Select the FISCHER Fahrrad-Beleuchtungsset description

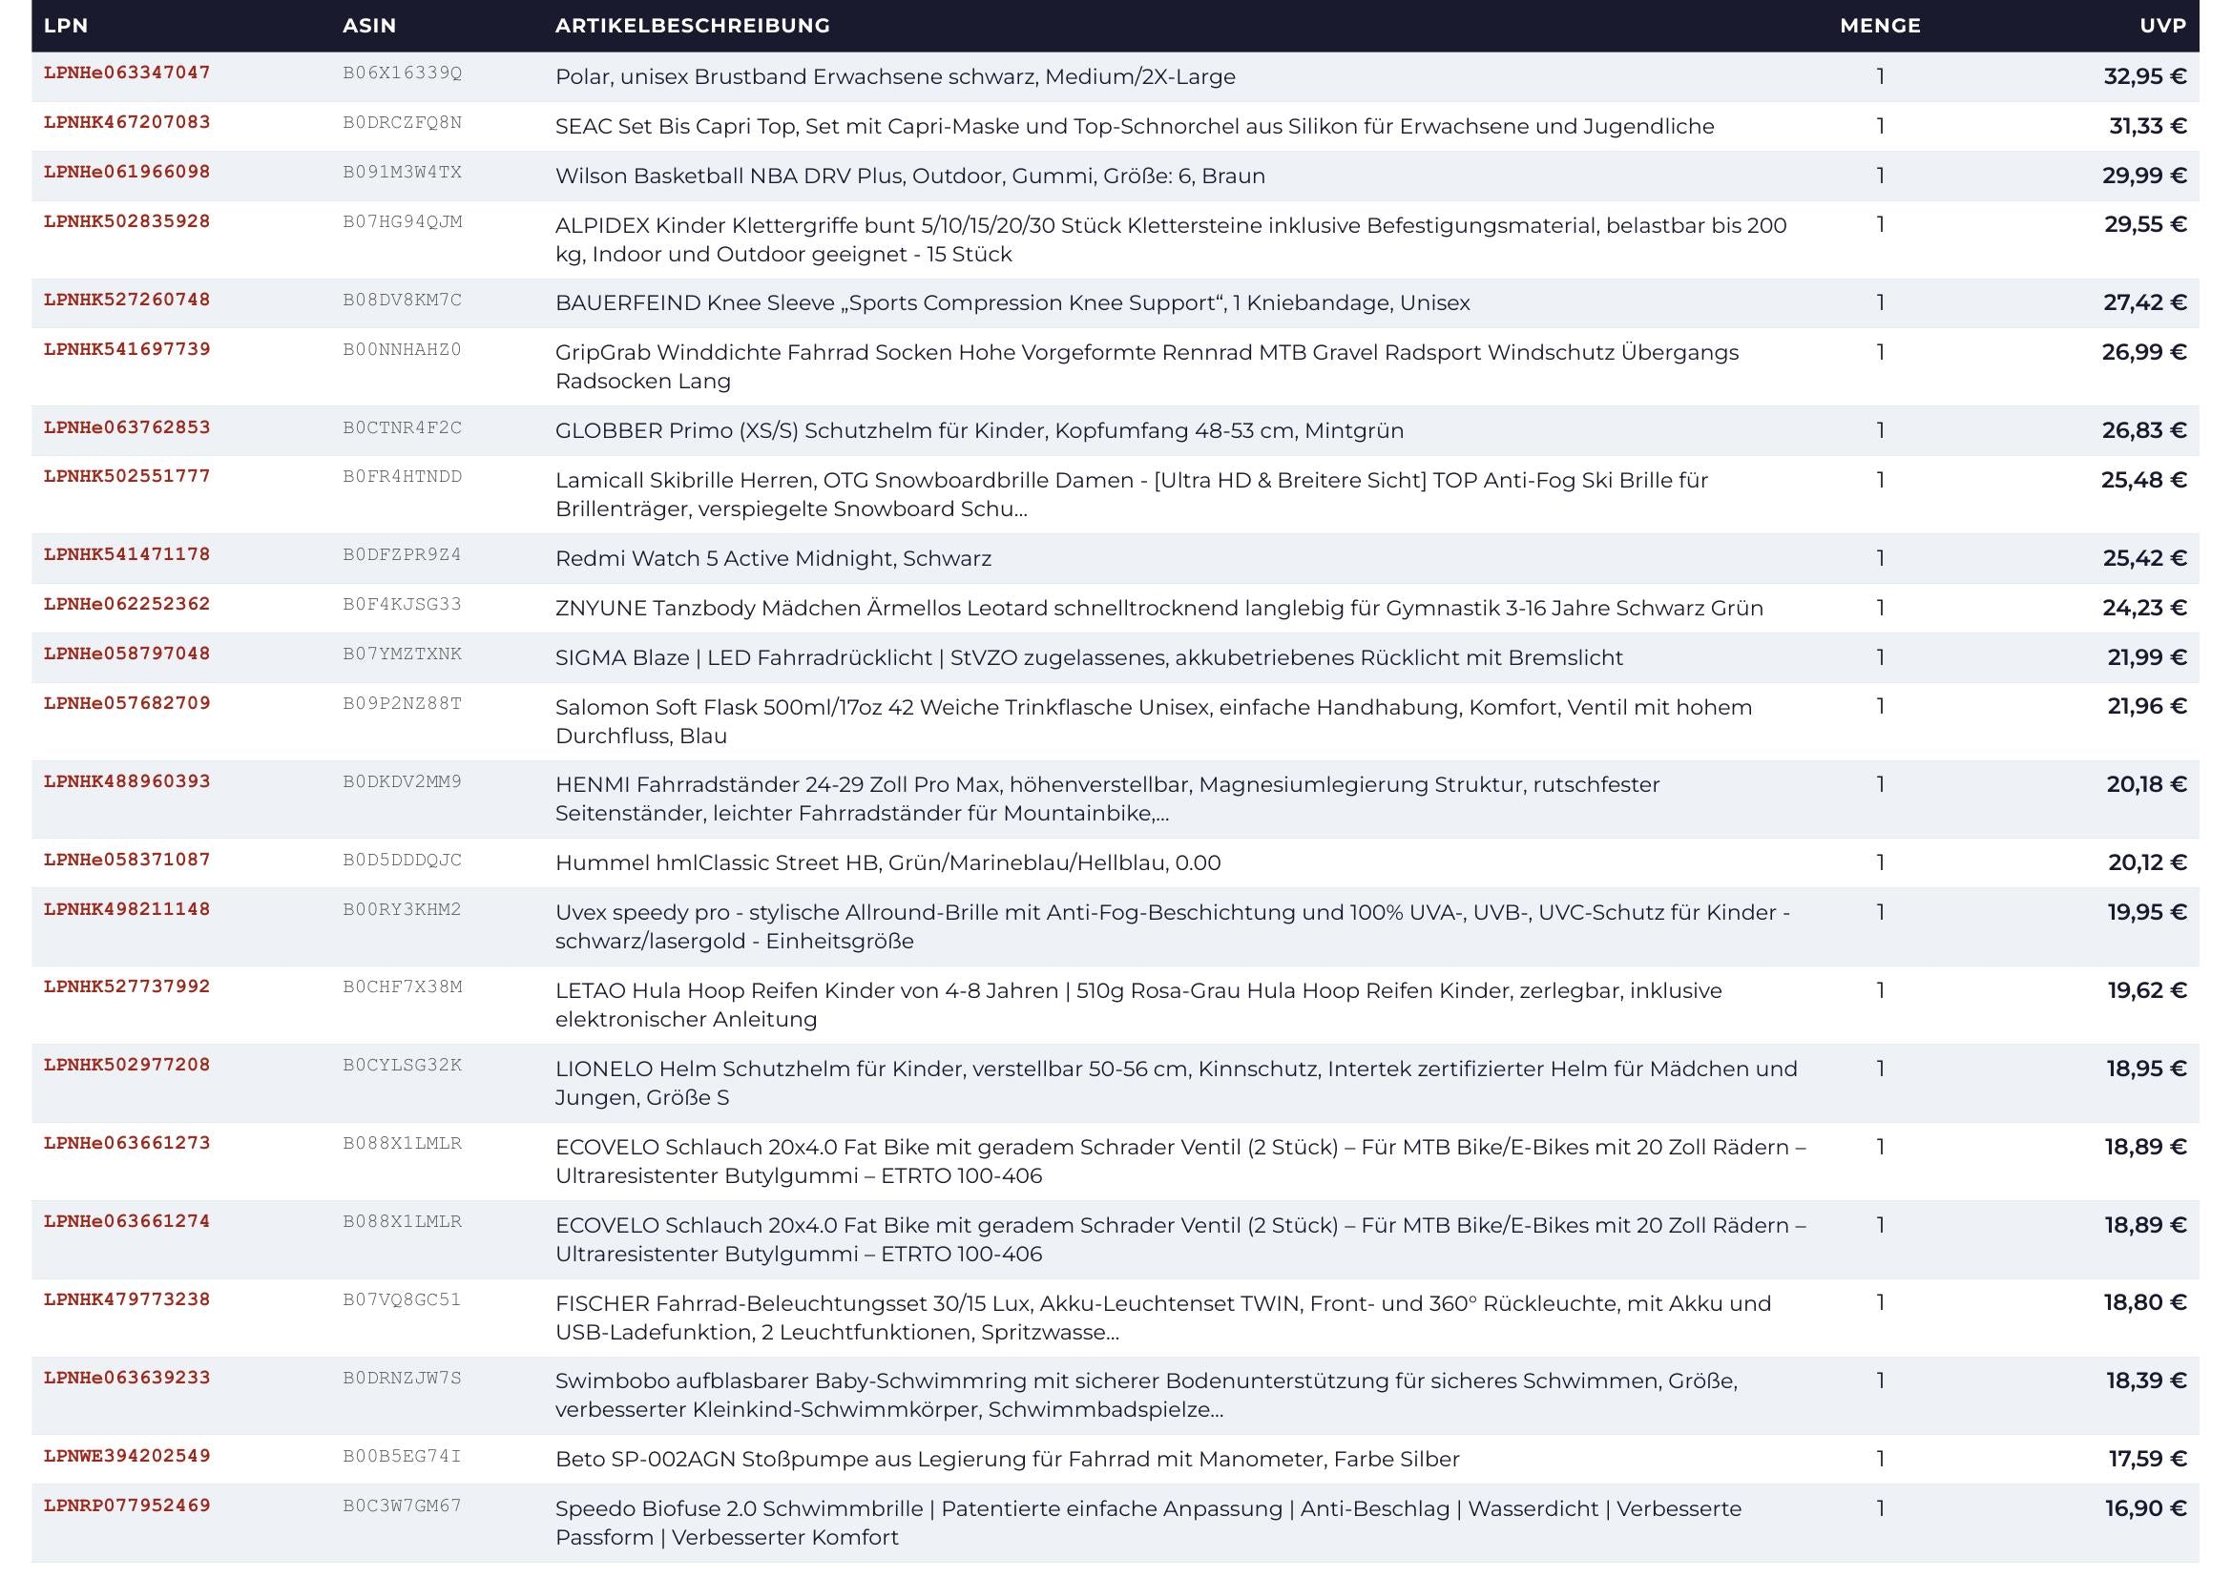click(x=1162, y=1318)
